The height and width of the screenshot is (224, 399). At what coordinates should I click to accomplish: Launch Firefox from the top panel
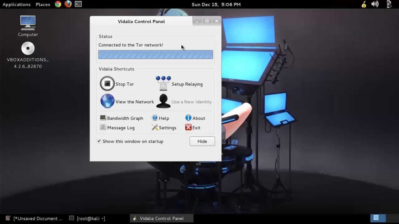[68, 4]
